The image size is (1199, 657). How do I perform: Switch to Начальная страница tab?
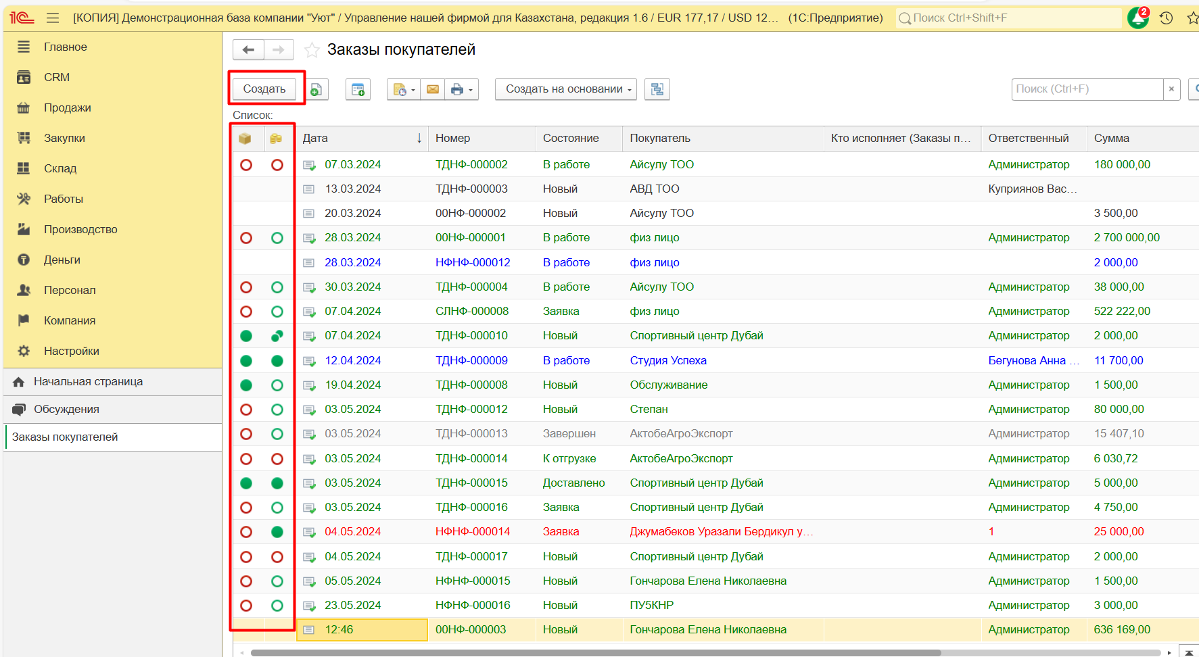pyautogui.click(x=88, y=382)
